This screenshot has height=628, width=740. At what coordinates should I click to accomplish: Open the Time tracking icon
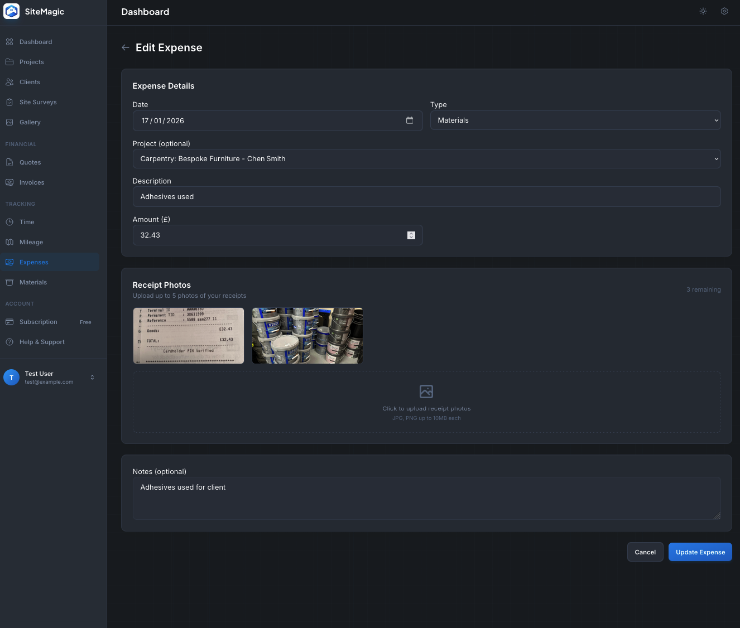[9, 222]
